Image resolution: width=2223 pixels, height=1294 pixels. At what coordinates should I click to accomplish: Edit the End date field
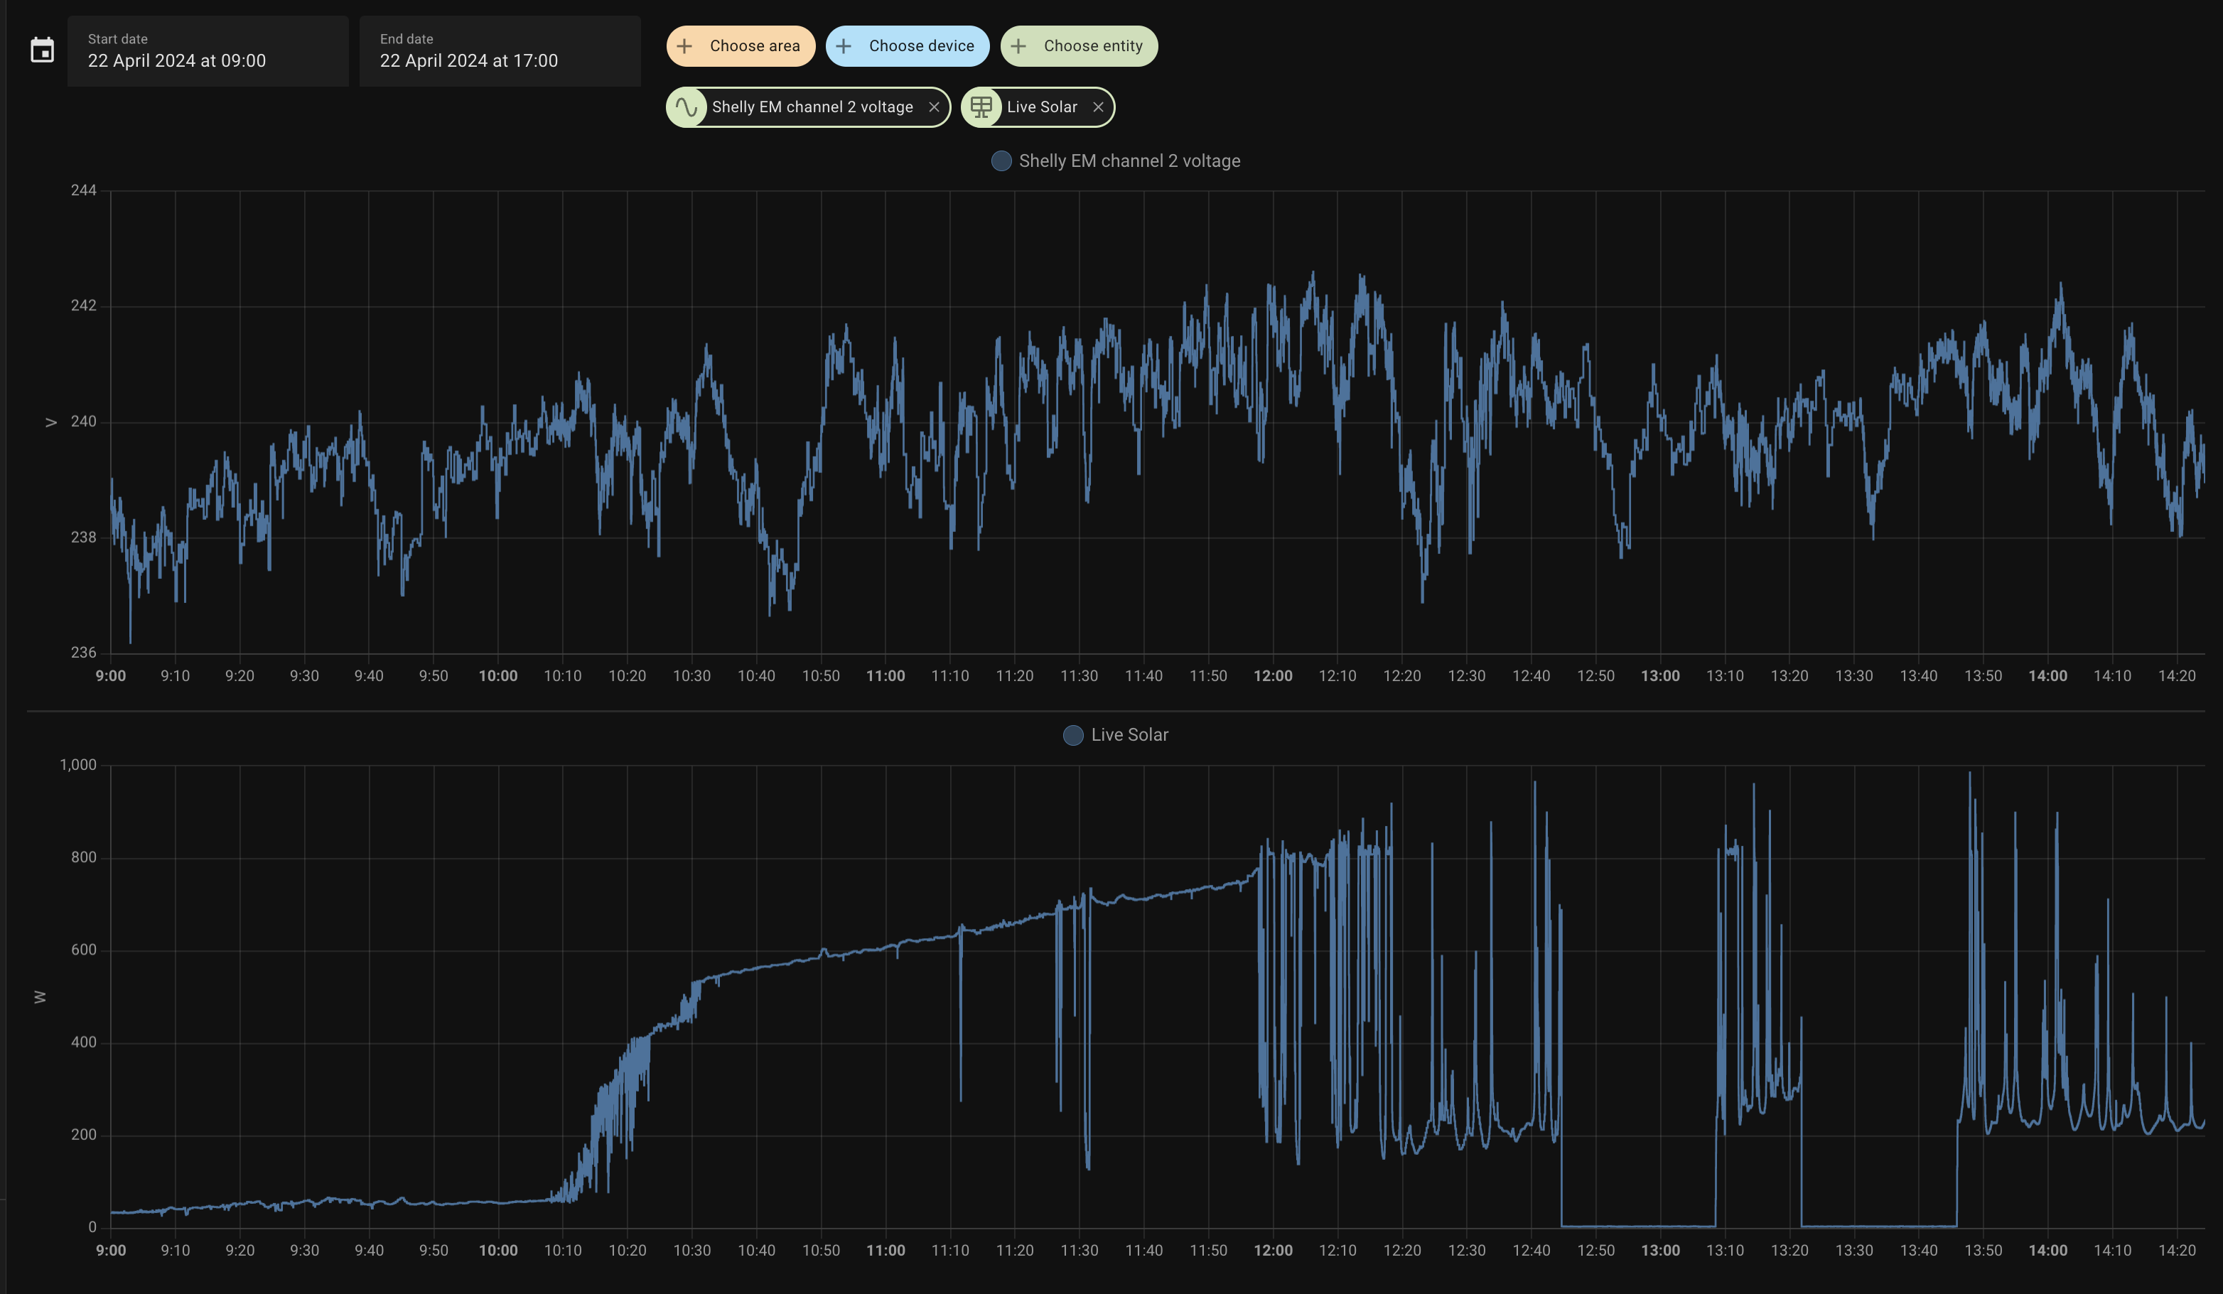tap(500, 51)
